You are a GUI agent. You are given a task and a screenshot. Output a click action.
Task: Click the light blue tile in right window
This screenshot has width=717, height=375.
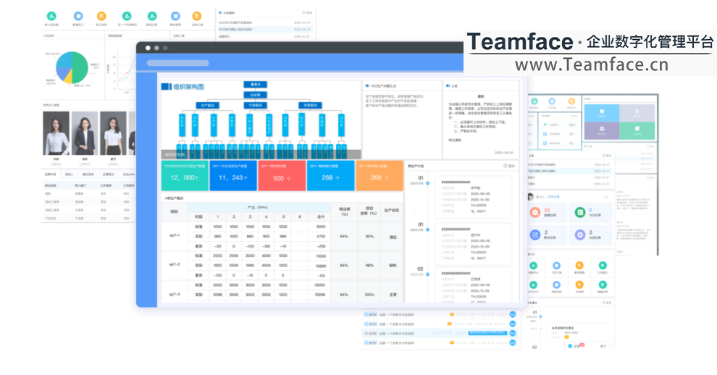click(x=602, y=113)
